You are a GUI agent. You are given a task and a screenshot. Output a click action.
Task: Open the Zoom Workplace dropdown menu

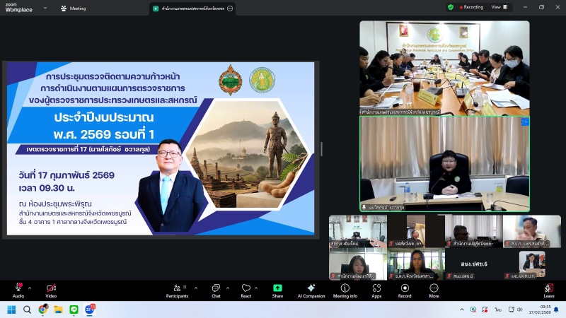[x=45, y=8]
